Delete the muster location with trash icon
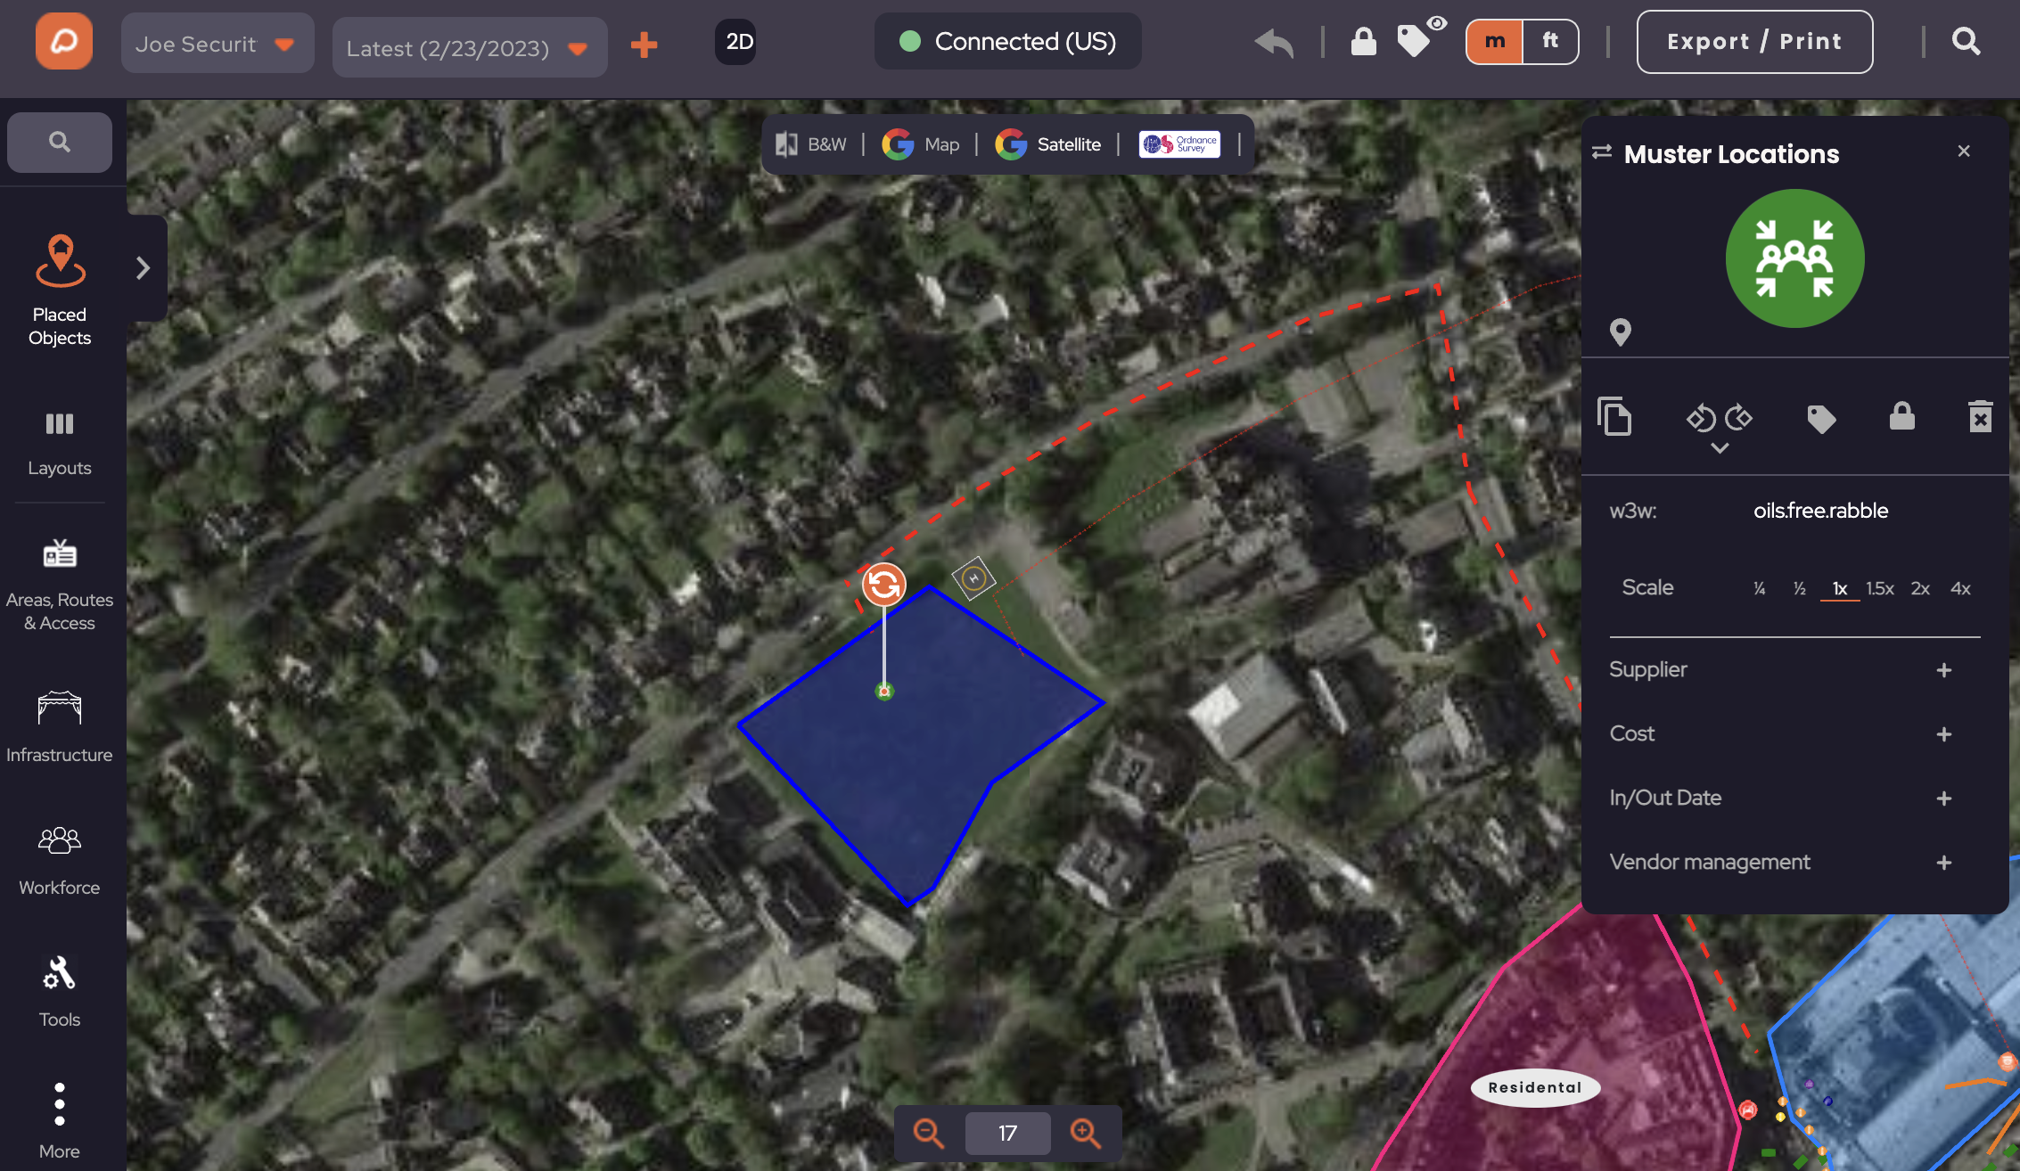The height and width of the screenshot is (1171, 2020). click(1980, 417)
